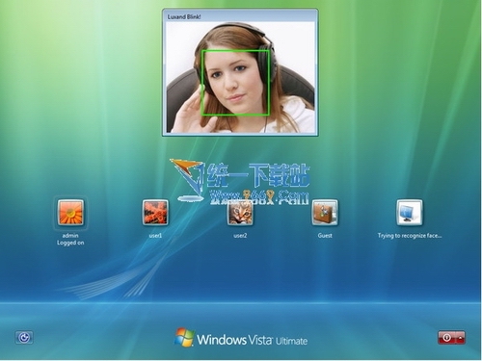
Task: Click the red power button
Action: (447, 338)
